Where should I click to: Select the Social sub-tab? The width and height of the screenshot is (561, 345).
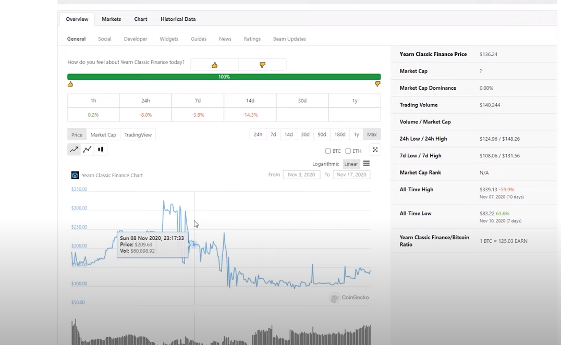pos(105,39)
